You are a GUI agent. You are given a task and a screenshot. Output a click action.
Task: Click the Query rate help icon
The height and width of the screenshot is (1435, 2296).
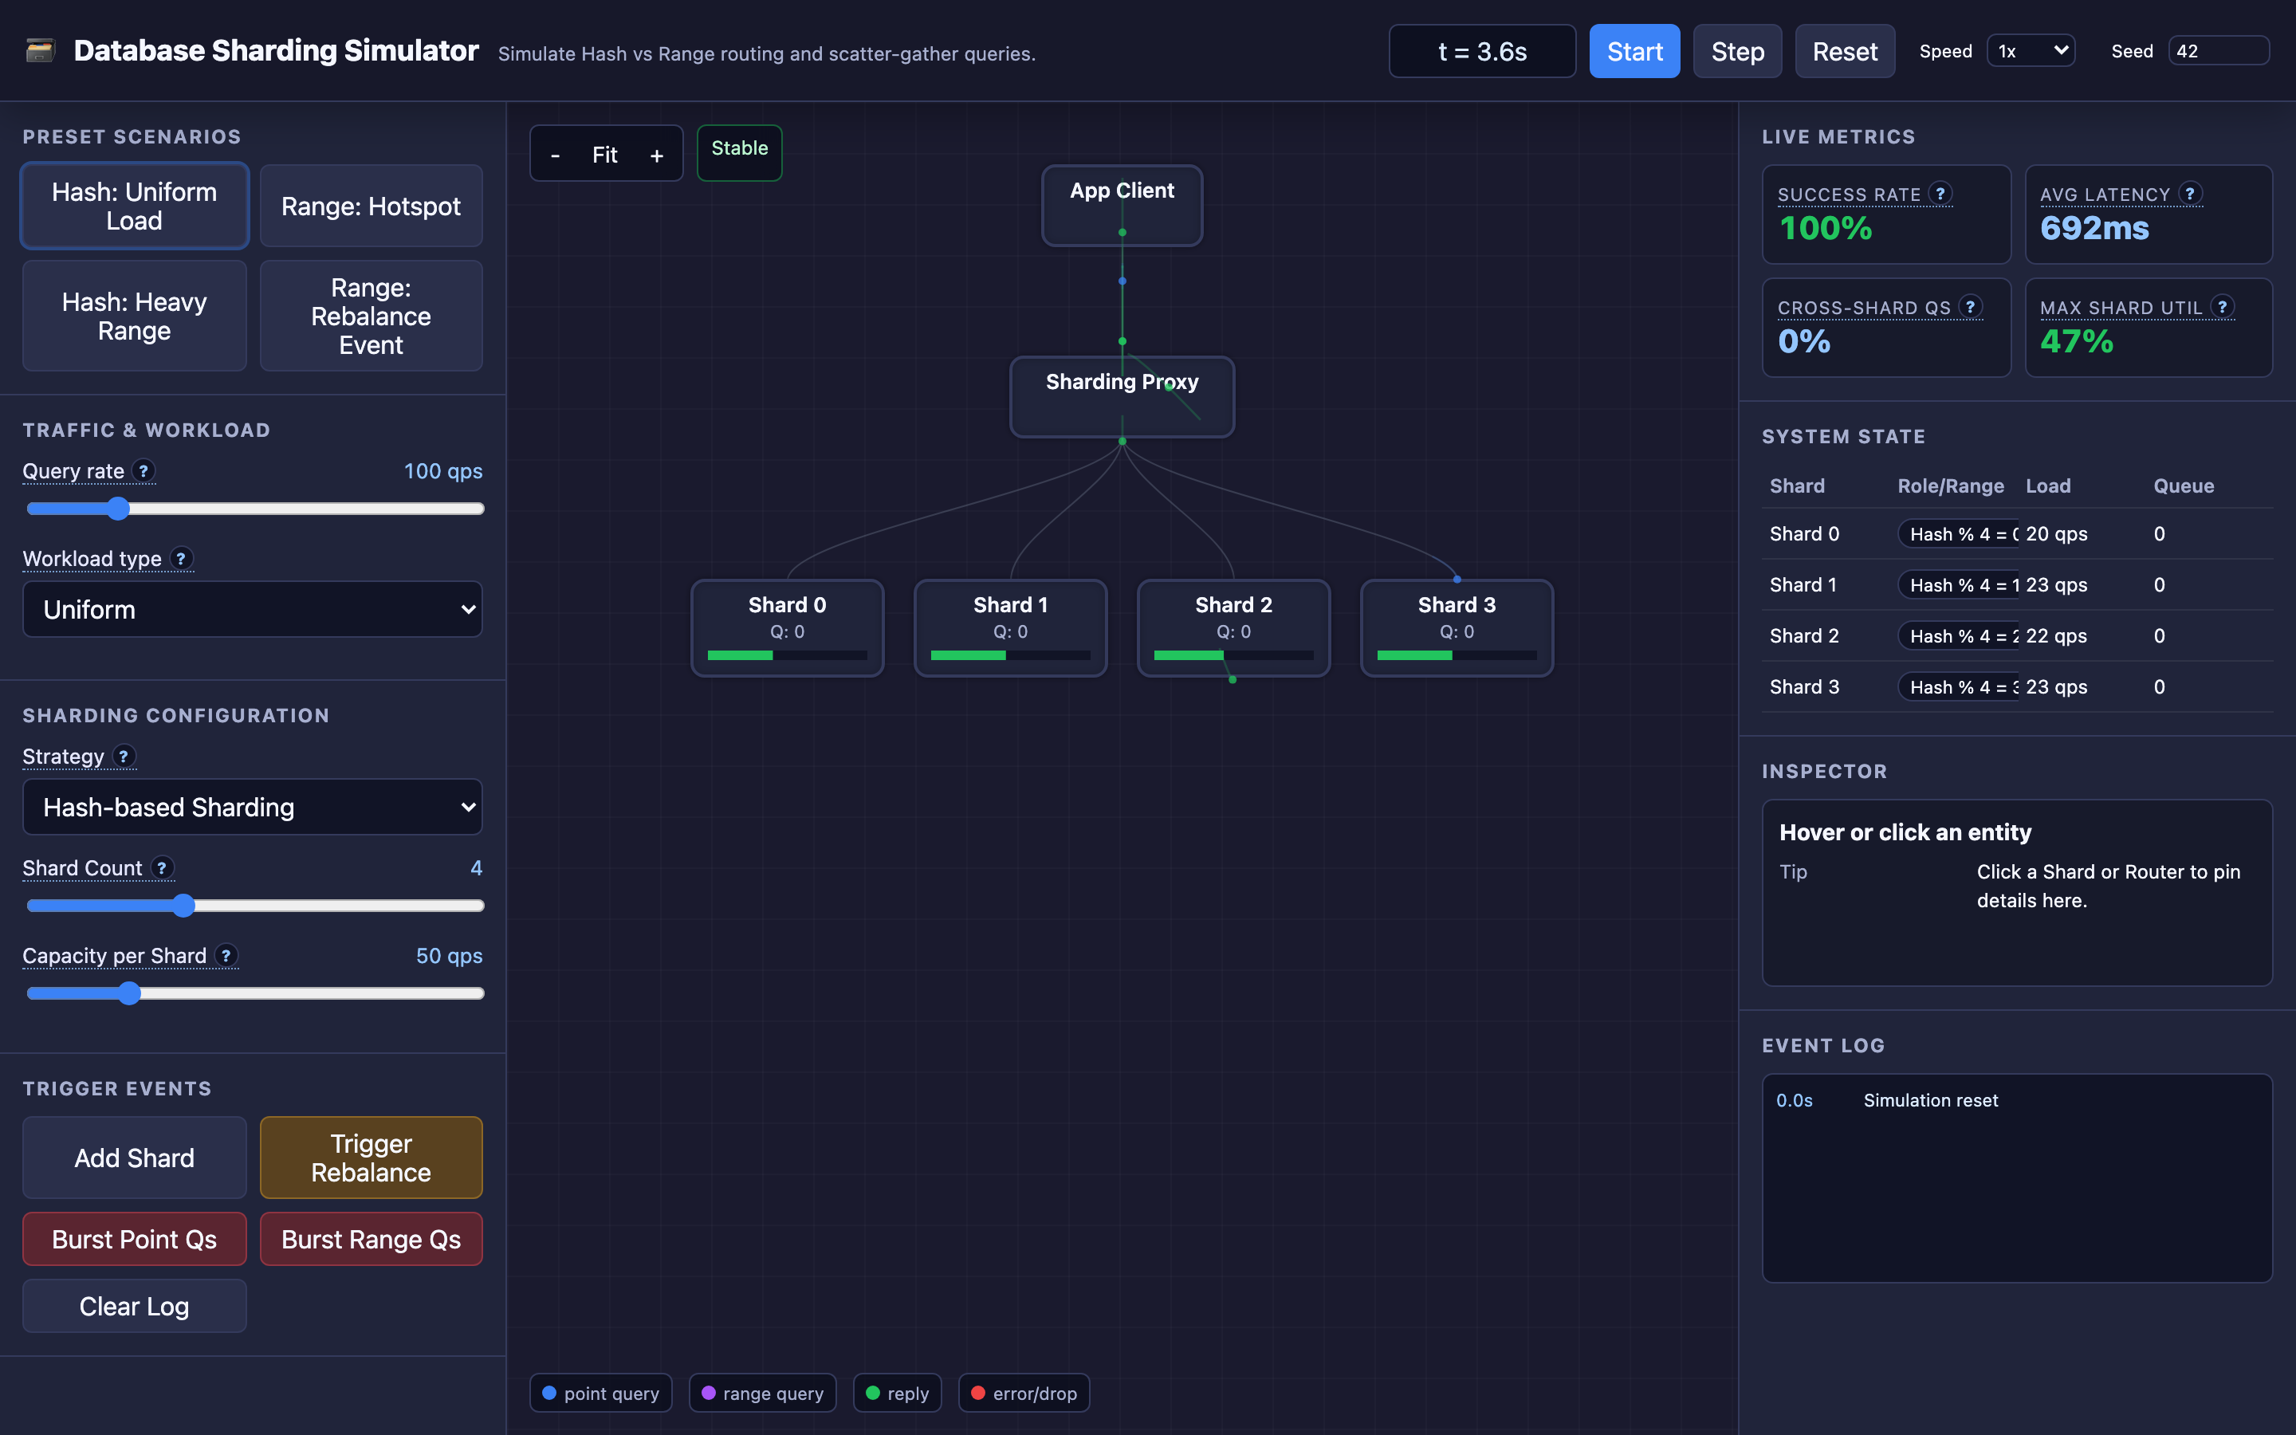(x=143, y=470)
